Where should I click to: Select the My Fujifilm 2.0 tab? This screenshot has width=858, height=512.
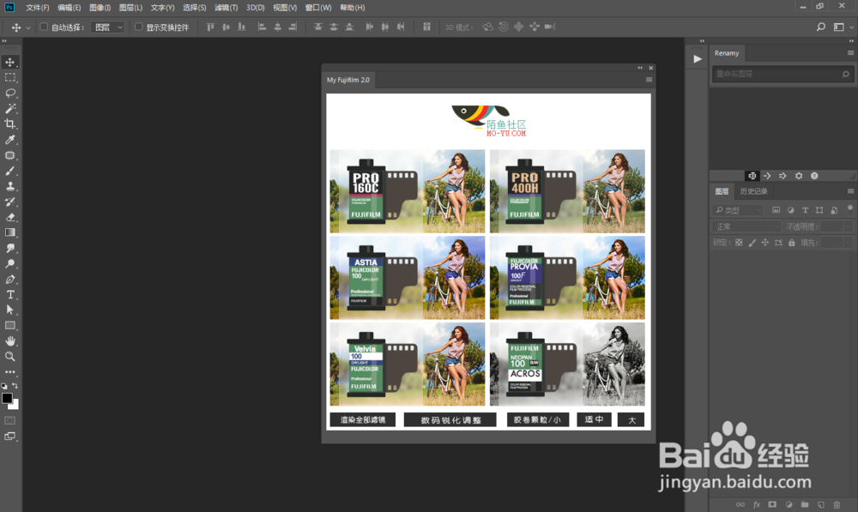click(x=348, y=80)
